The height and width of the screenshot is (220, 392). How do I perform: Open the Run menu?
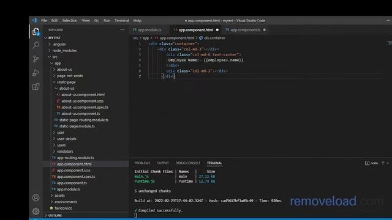pos(107,20)
